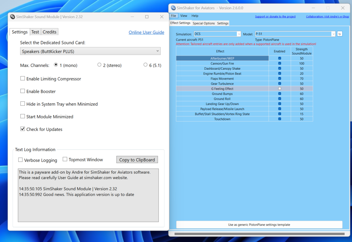The image size is (352, 242).
Task: Click the horizontal scrollbar in Aviators window
Action: point(259,234)
